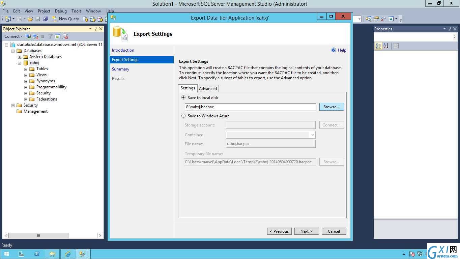Open the Edit menu

pyautogui.click(x=17, y=11)
